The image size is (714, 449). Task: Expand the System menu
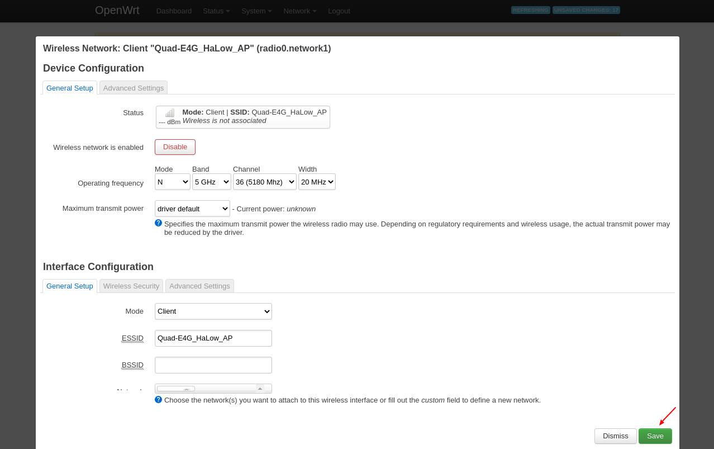pos(256,11)
